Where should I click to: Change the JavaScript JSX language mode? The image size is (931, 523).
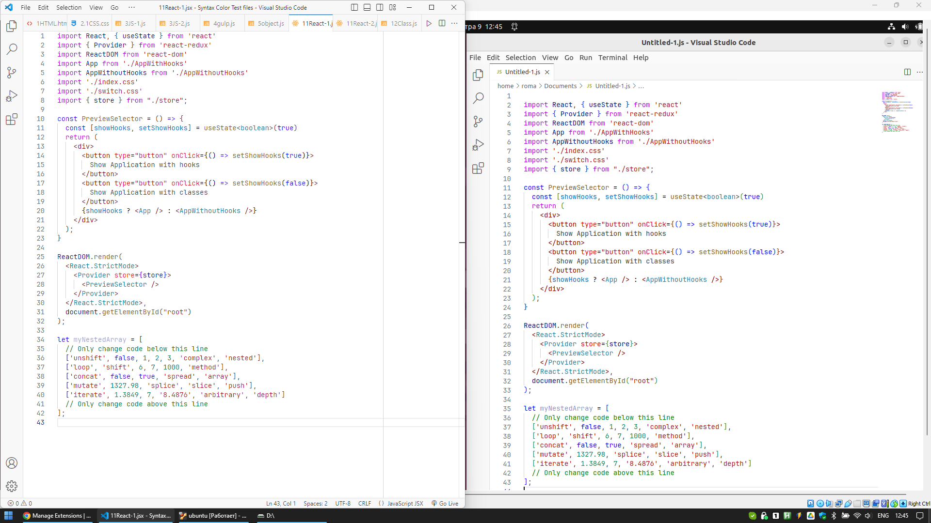(x=404, y=503)
